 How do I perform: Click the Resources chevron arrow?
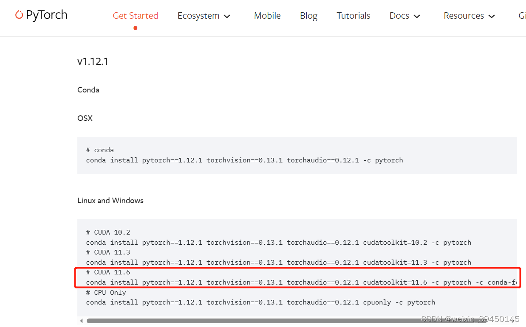coord(492,17)
